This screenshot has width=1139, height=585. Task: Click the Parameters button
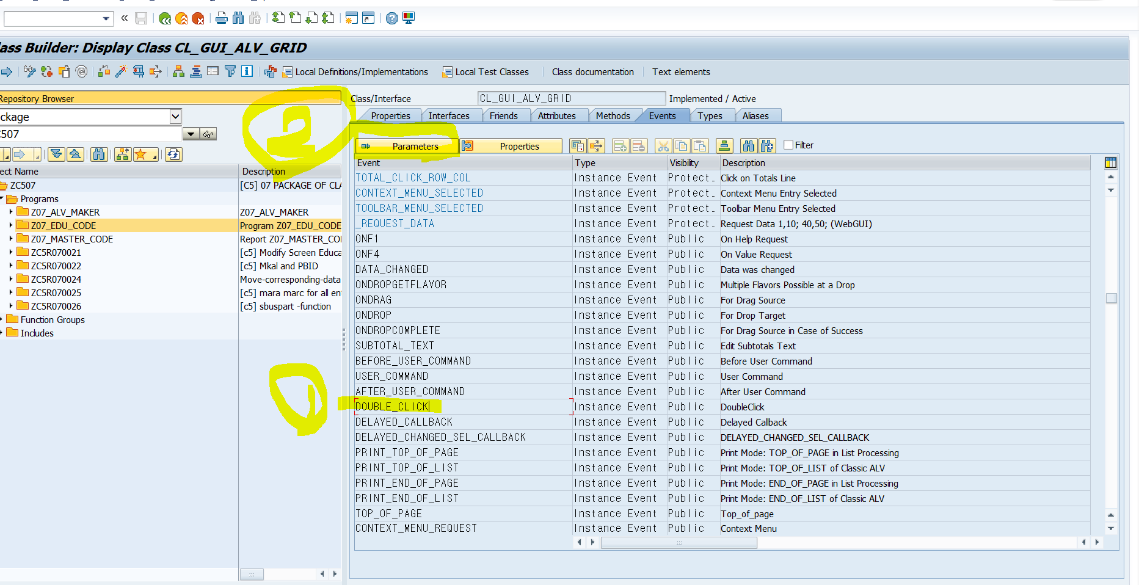pos(407,146)
